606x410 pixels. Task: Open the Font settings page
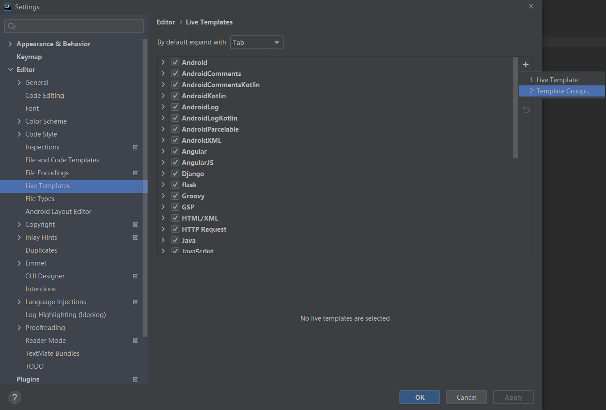[32, 109]
